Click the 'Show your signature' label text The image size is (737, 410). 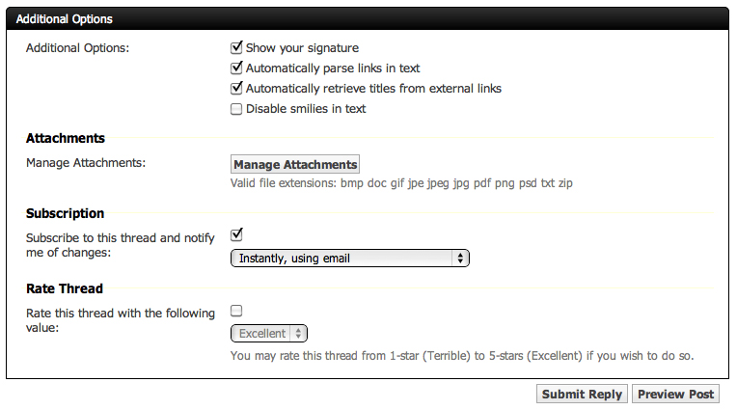[302, 47]
